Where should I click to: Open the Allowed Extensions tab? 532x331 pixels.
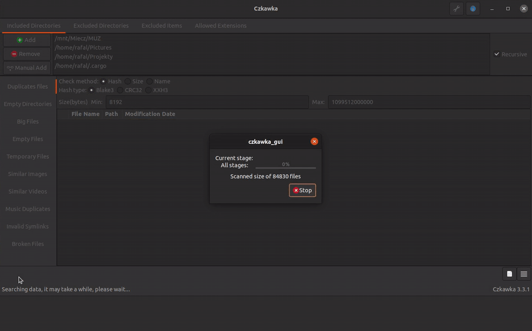(x=221, y=26)
